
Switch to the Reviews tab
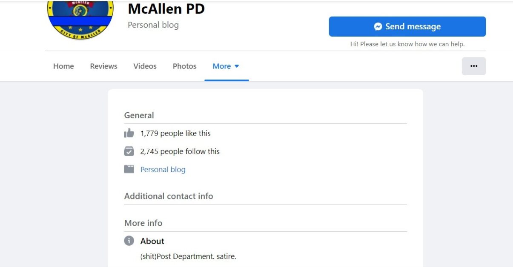click(x=103, y=66)
